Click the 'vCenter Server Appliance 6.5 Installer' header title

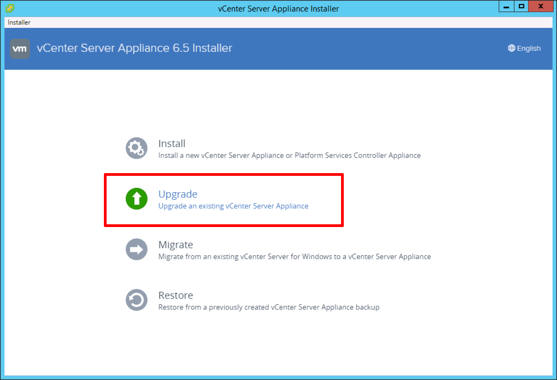(x=134, y=48)
